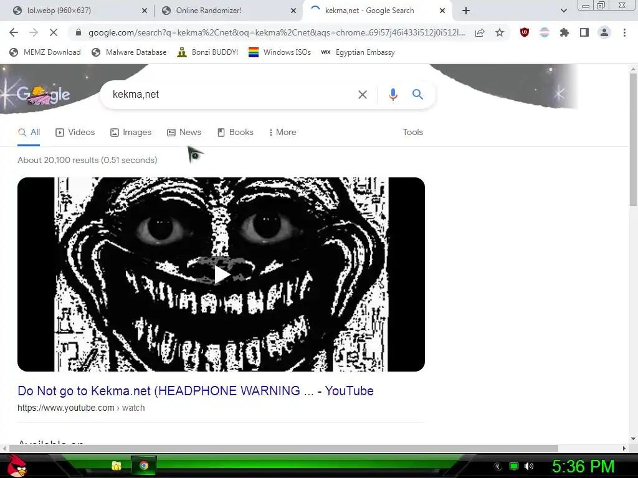Play the Kekma.net video preview

click(x=221, y=274)
